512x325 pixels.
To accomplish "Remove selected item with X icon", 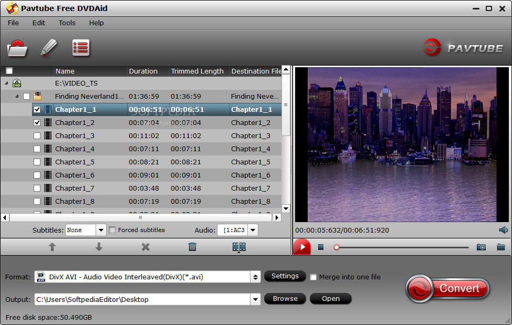I will [x=145, y=247].
